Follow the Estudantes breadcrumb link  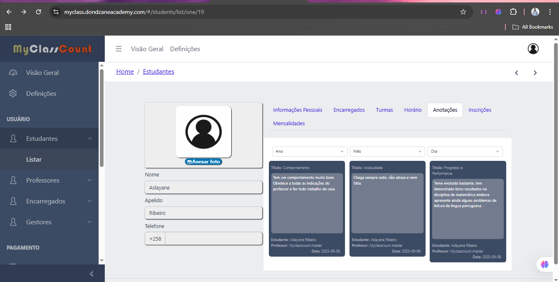coord(158,72)
